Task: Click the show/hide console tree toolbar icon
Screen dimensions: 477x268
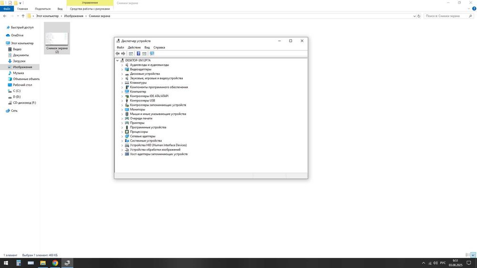Action: click(x=131, y=54)
